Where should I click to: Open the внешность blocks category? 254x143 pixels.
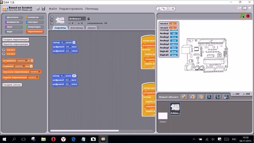[13, 22]
